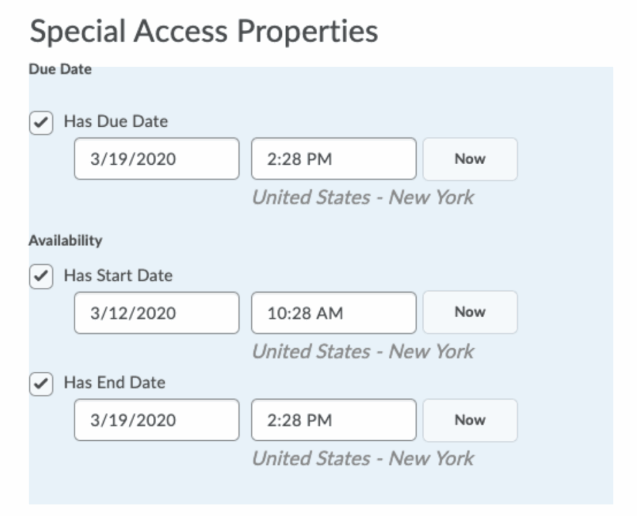This screenshot has width=637, height=516.
Task: Click the time zone text under the end date
Action: pyautogui.click(x=363, y=459)
